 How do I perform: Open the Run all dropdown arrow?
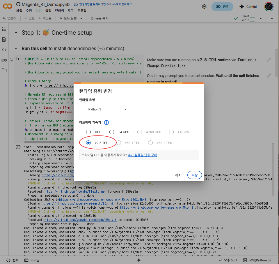click(81, 18)
